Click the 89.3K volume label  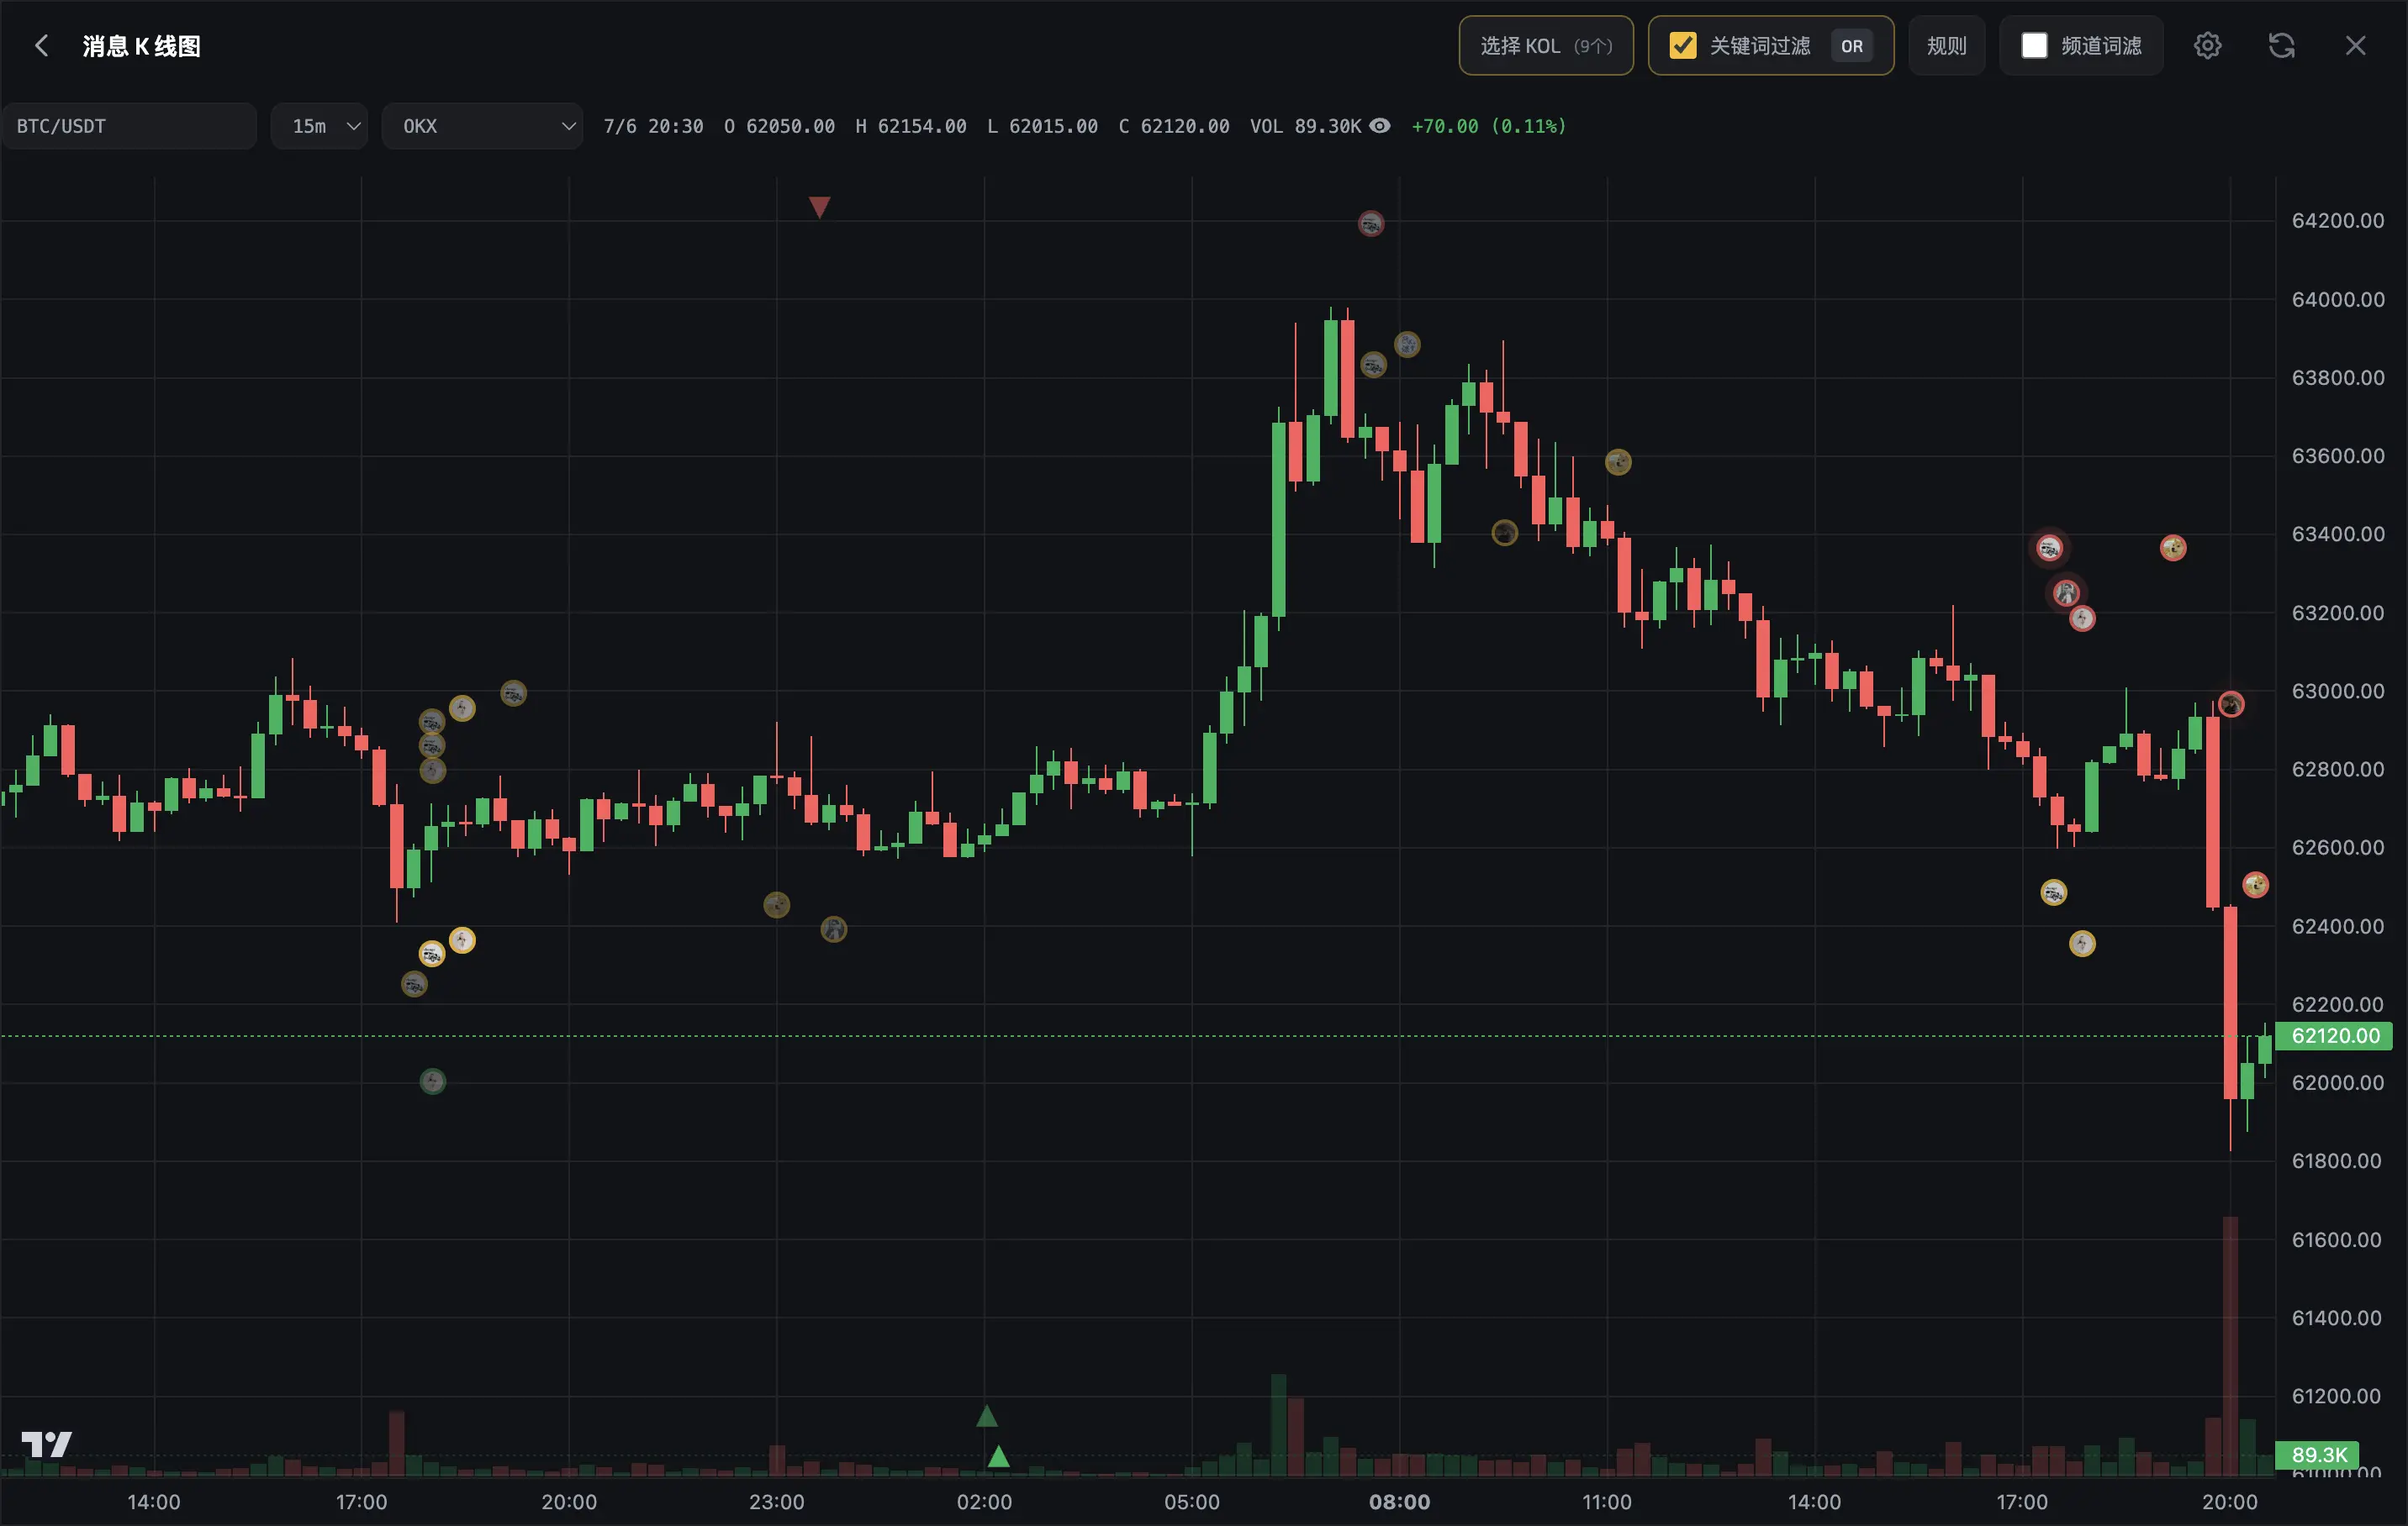pyautogui.click(x=2317, y=1455)
